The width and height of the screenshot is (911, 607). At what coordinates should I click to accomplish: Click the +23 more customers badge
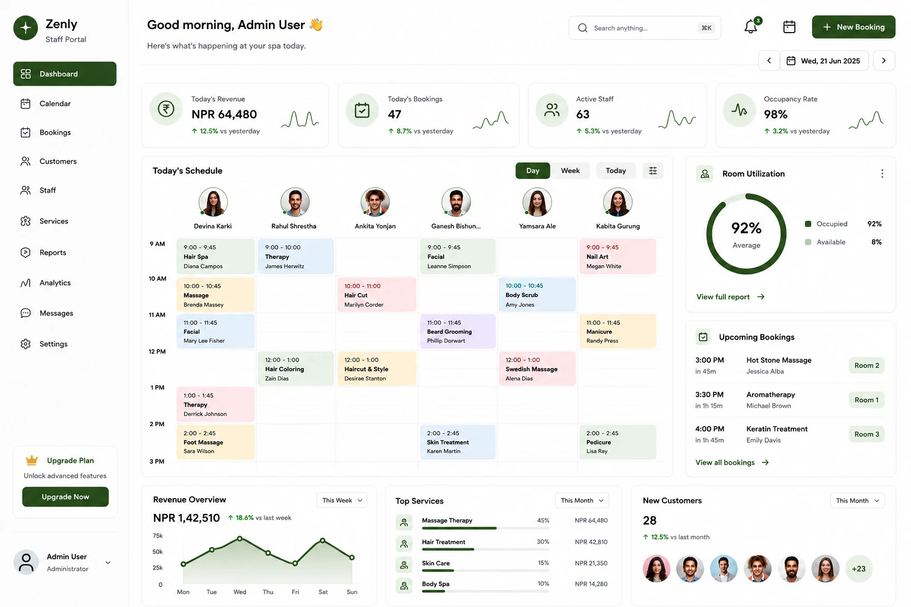tap(858, 569)
